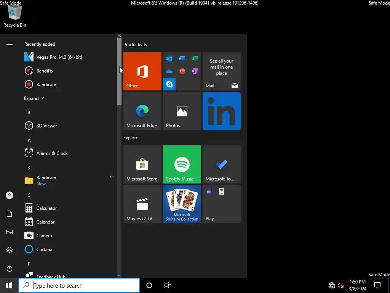This screenshot has width=390, height=293.
Task: Open the Microsoft Store tile
Action: click(142, 164)
